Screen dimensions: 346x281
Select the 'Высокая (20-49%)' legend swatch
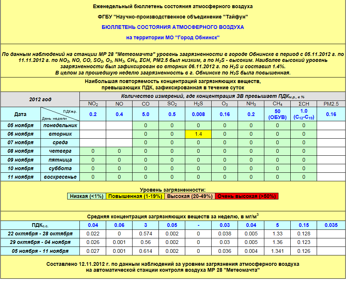tap(189, 196)
